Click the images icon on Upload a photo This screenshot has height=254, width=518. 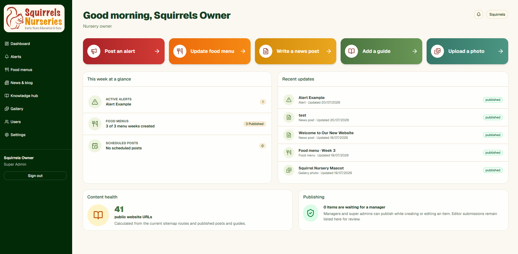(437, 51)
